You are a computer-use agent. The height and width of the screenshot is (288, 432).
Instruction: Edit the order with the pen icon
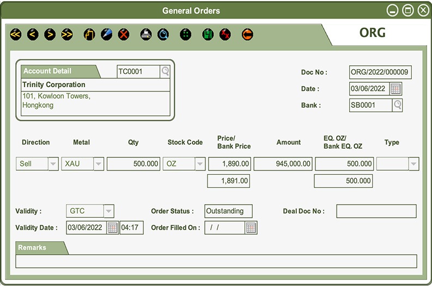pos(106,35)
